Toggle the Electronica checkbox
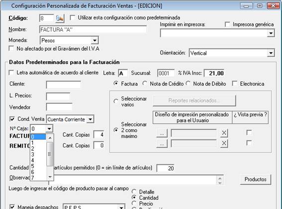 click(235, 84)
